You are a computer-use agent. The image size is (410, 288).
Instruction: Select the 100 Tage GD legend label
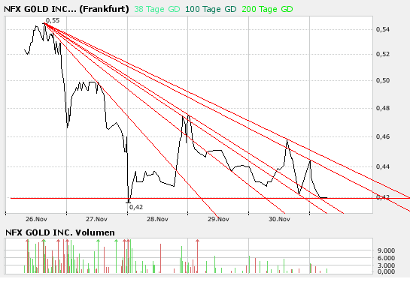pos(211,9)
